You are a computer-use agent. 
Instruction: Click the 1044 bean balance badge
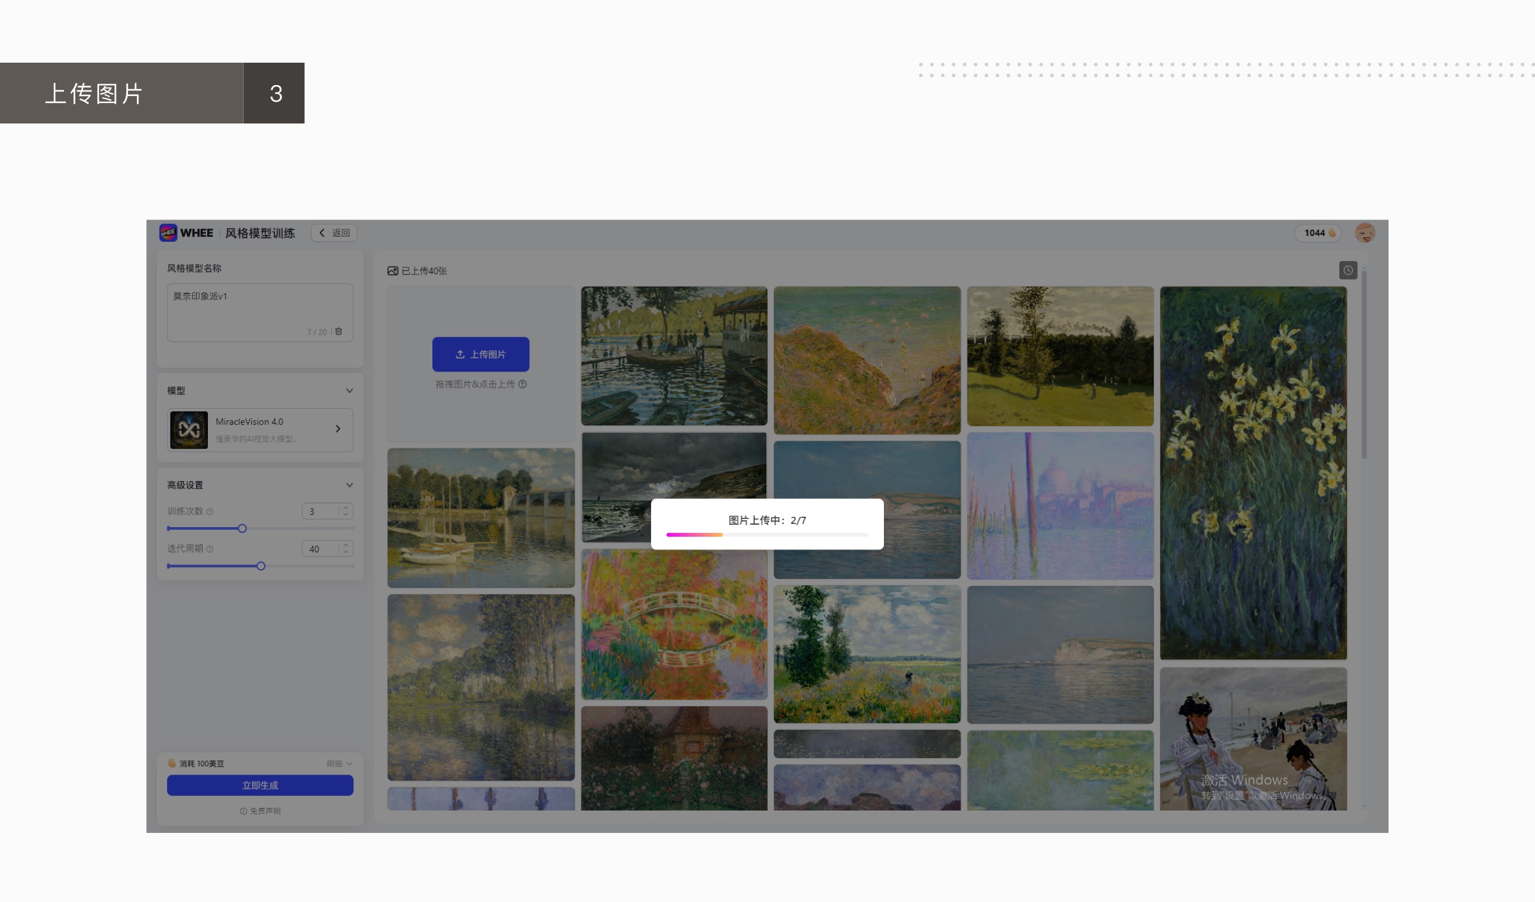tap(1318, 233)
